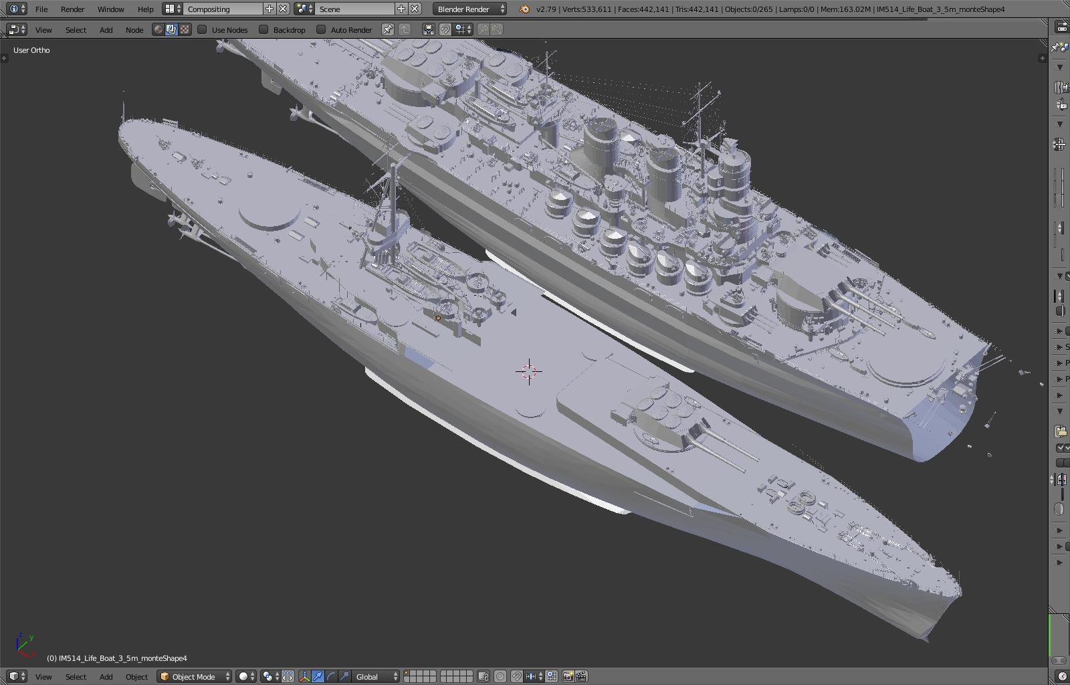
Task: Delete the Scene with its X button
Action: 415,9
